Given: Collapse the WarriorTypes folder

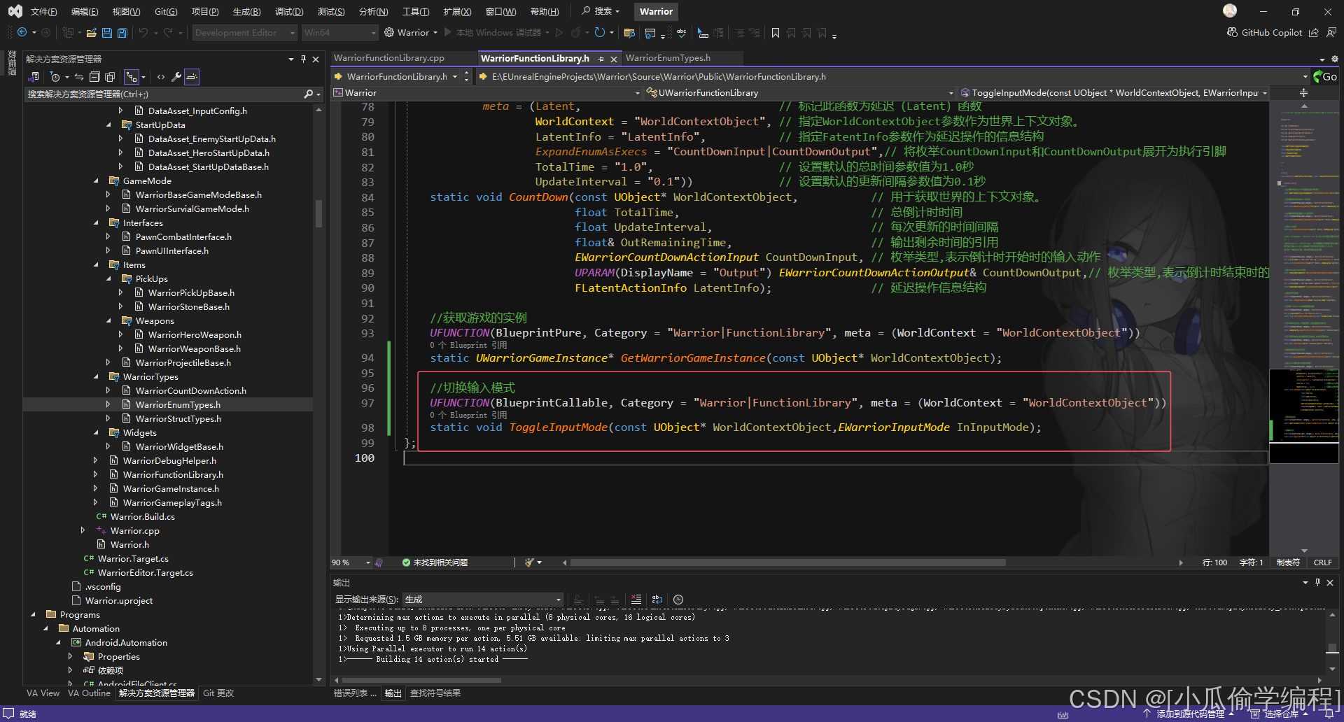Looking at the screenshot, I should coord(97,376).
